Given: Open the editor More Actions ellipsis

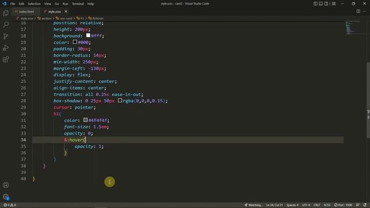Looking at the screenshot, I should pos(365,12).
